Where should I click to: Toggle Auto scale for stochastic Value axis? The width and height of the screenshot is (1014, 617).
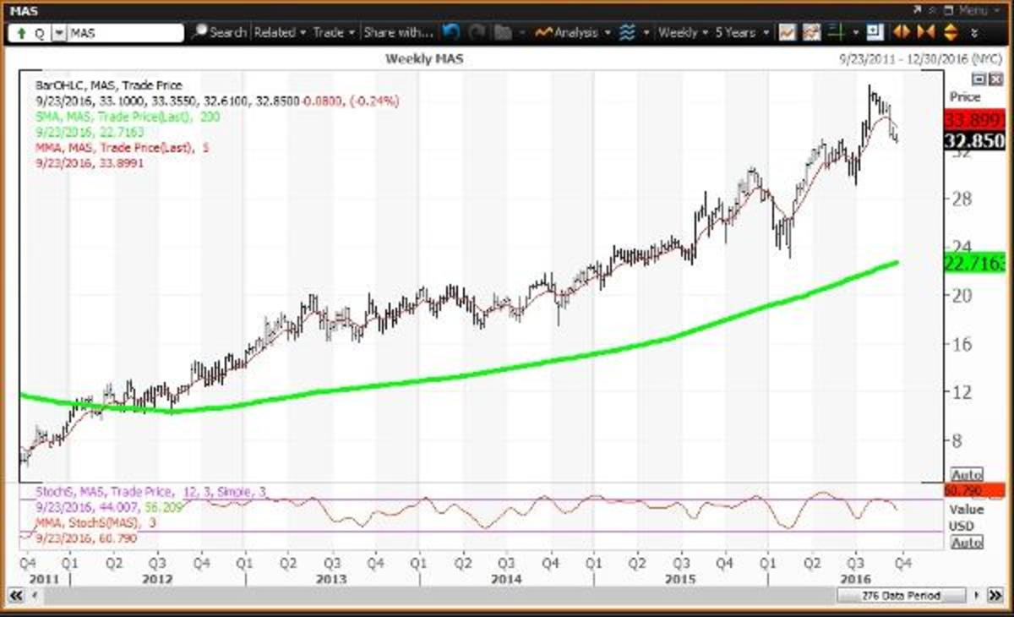point(967,543)
